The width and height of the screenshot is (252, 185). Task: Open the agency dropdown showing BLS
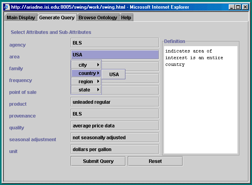114,43
